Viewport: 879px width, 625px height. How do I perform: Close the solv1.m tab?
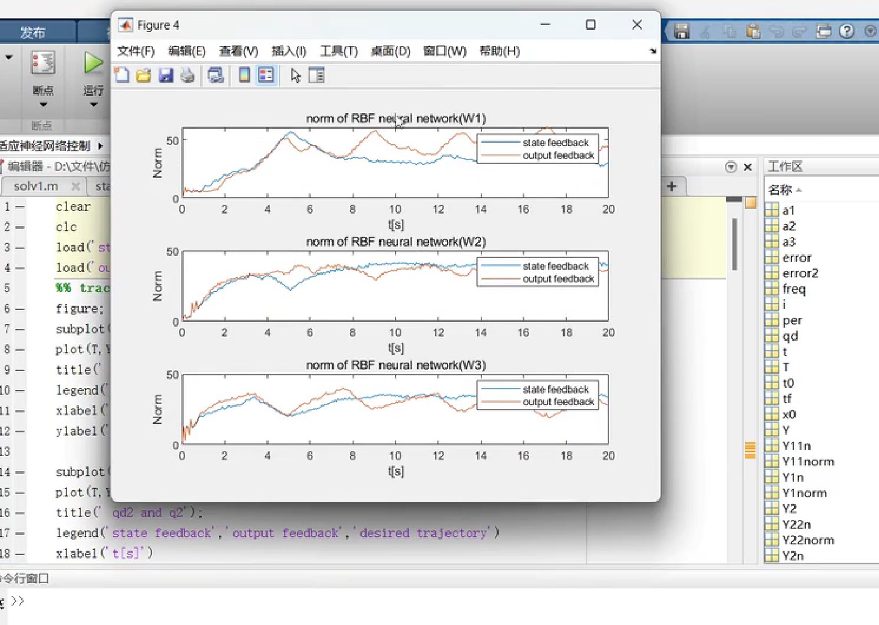pyautogui.click(x=75, y=186)
